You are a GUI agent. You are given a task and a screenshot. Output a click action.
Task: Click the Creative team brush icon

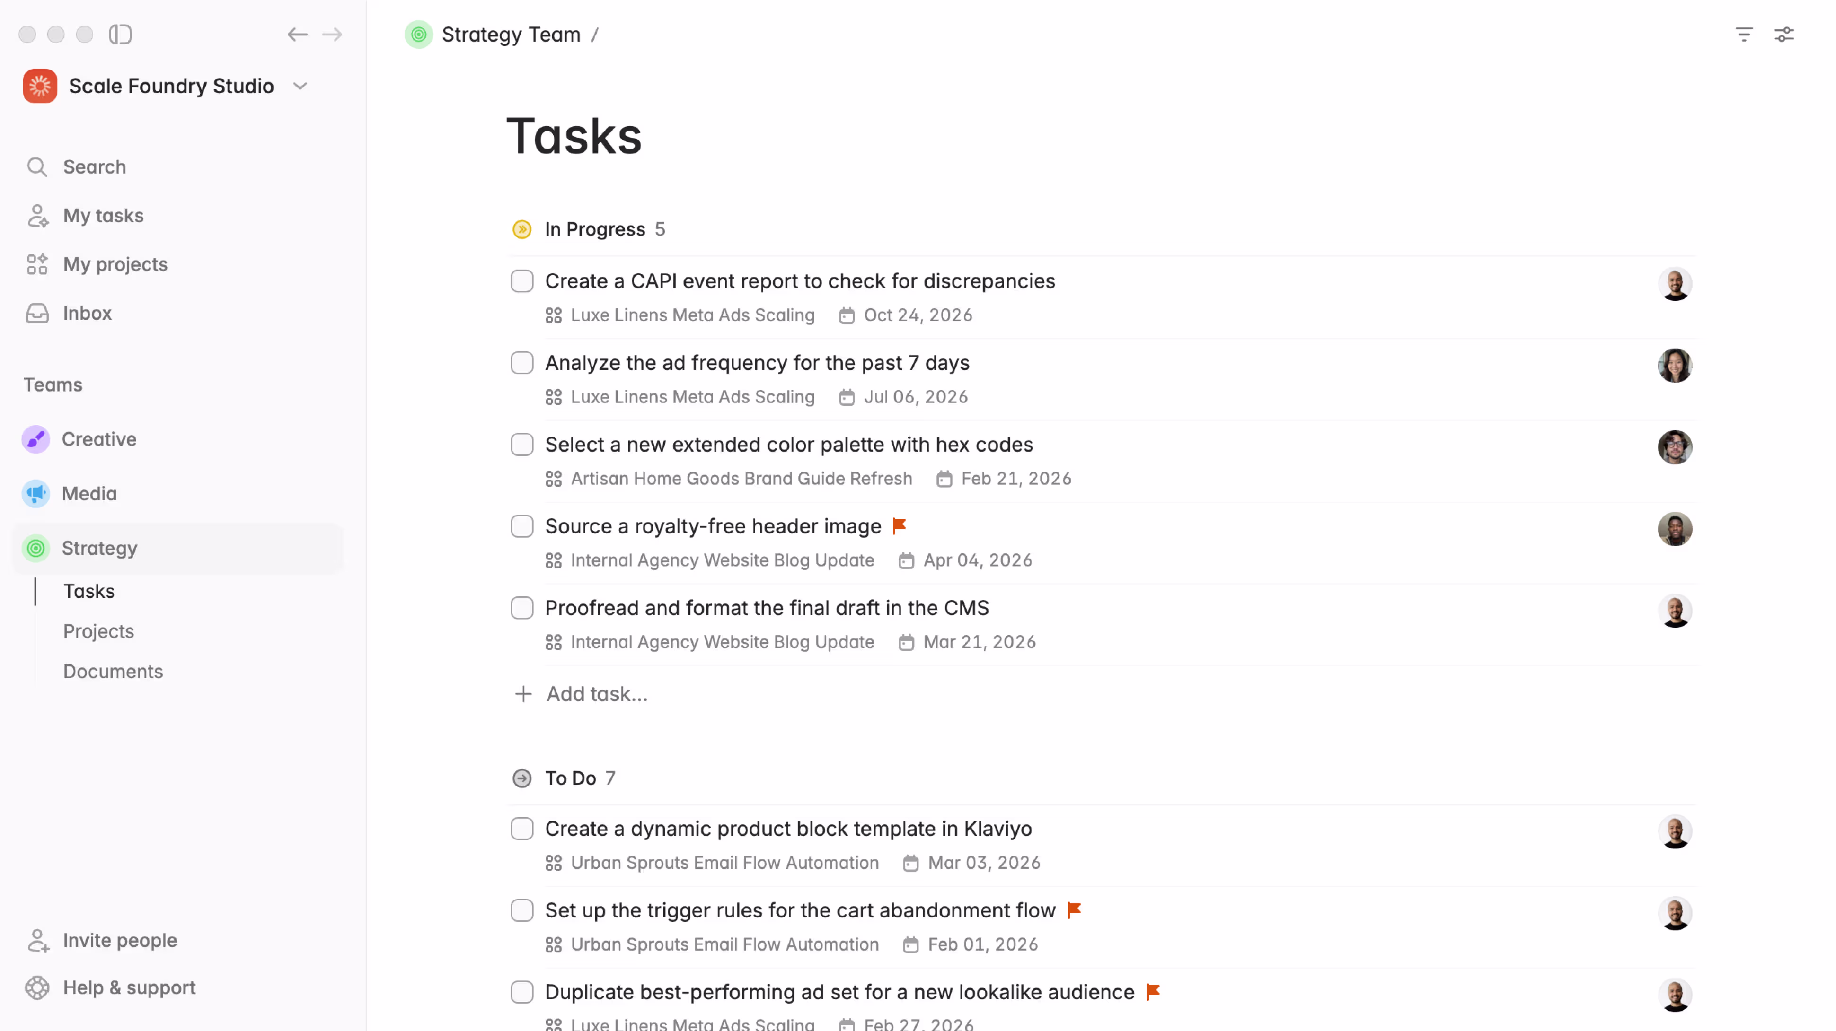coord(35,439)
